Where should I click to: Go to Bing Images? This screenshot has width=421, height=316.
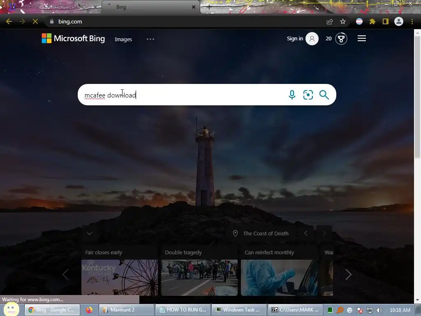[123, 39]
